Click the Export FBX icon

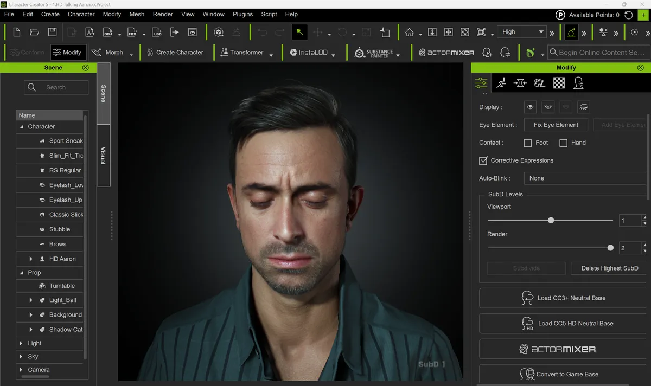132,32
